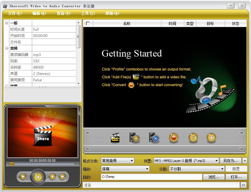The width and height of the screenshot is (251, 192).
Task: Click the clear file list filmstrip icon
Action: pos(154,138)
